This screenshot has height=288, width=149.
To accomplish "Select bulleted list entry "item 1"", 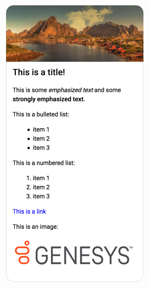I will click(41, 129).
